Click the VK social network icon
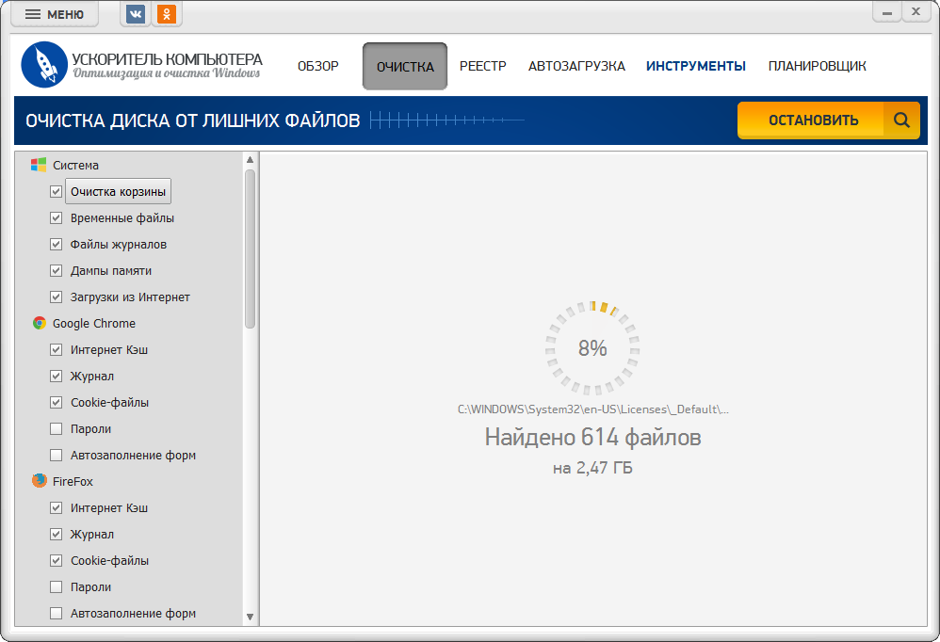The width and height of the screenshot is (940, 642). click(136, 14)
